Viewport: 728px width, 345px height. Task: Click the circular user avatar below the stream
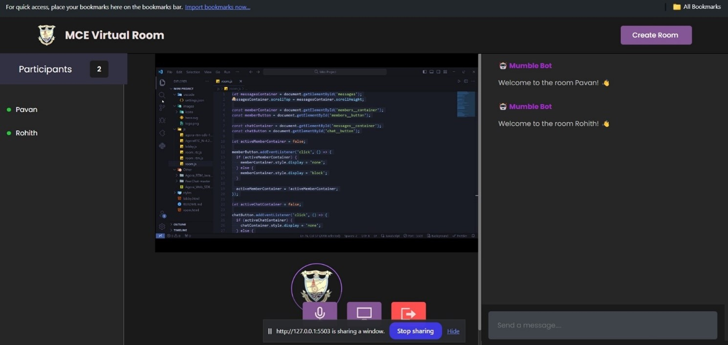tap(316, 284)
